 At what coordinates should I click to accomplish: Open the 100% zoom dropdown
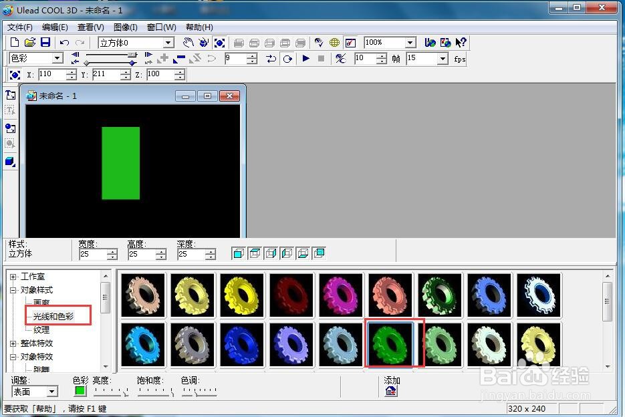point(410,43)
